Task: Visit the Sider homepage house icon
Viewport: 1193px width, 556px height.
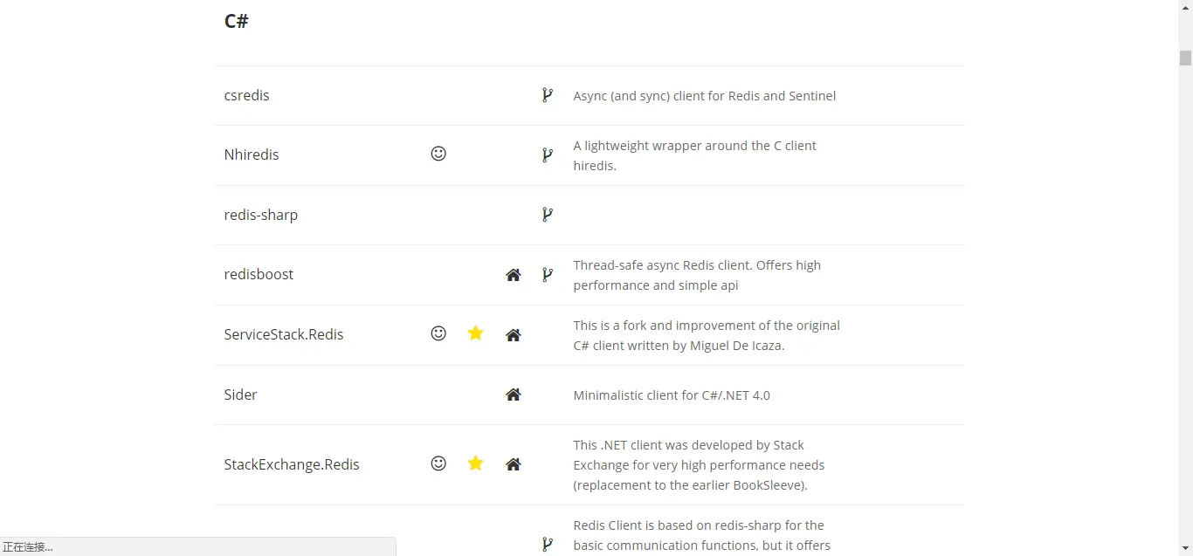Action: click(514, 395)
